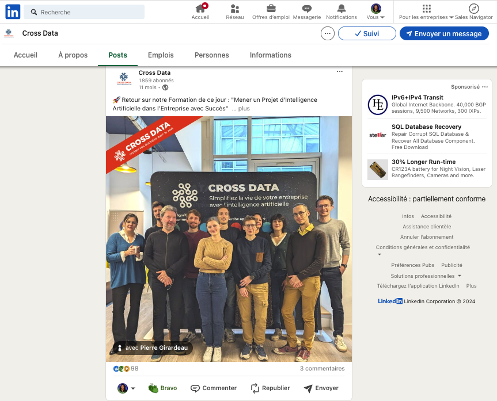This screenshot has height=401, width=497.
Task: Expand Pour les entreprises grid menu
Action: 426,12
